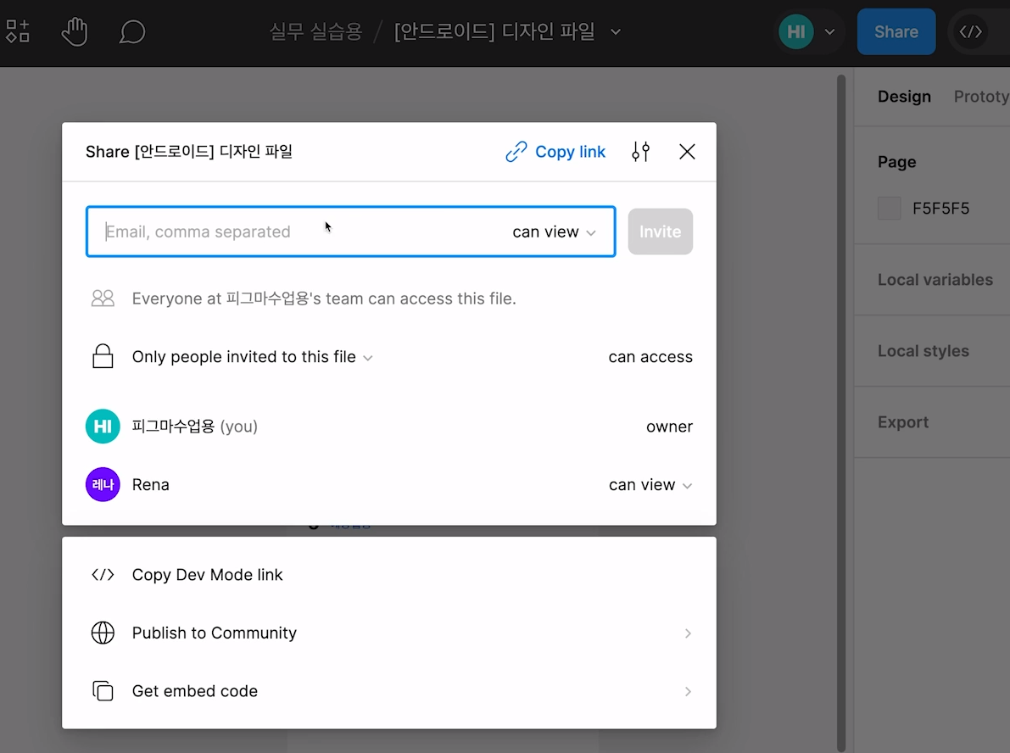The height and width of the screenshot is (753, 1010).
Task: Open share settings sliders icon
Action: coord(641,152)
